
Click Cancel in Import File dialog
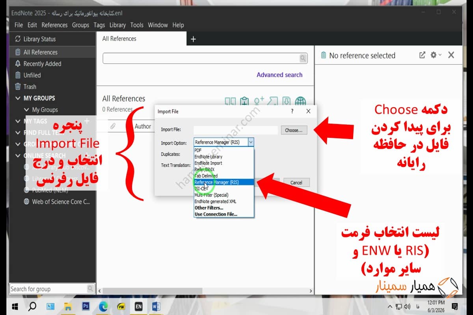tap(296, 182)
